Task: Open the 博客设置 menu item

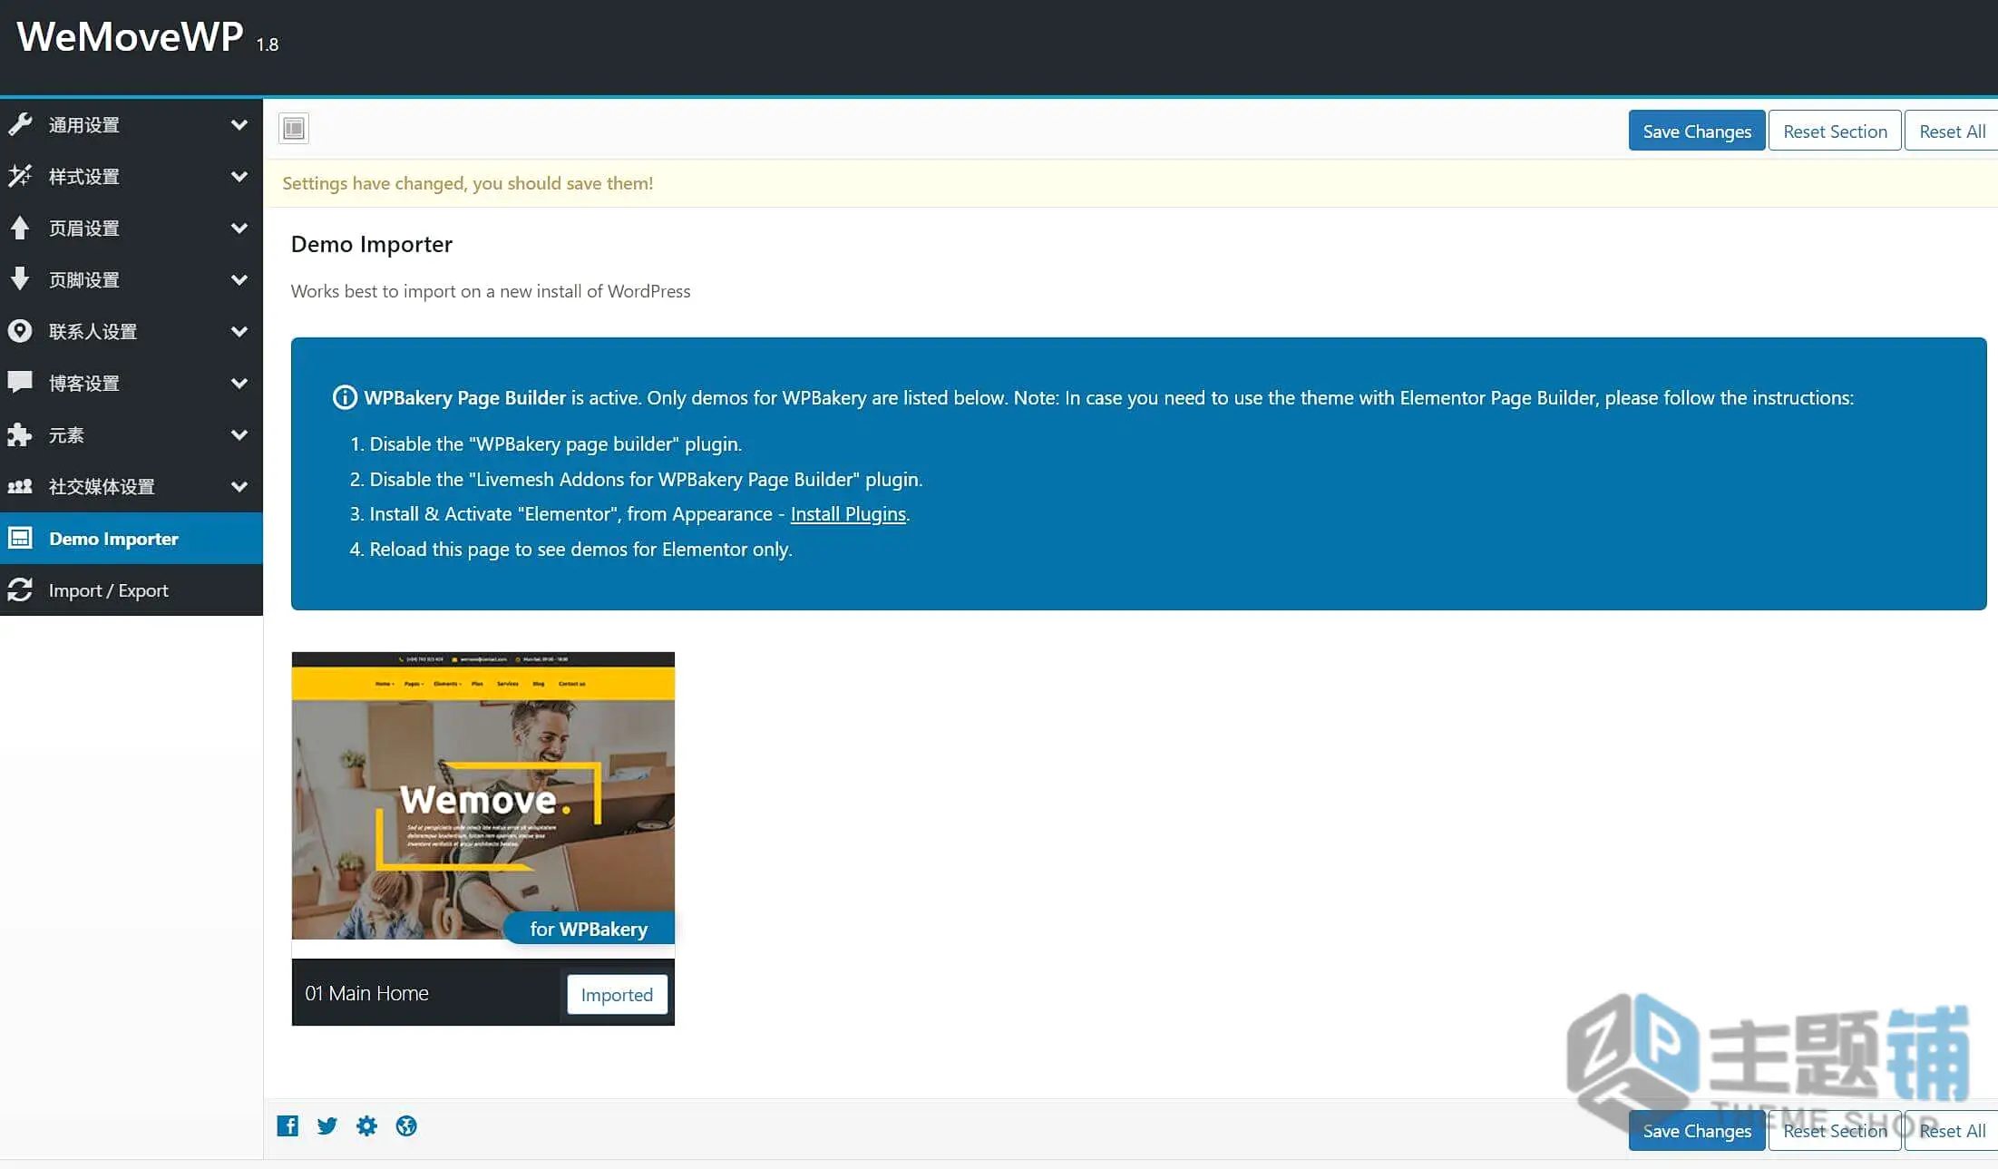Action: (x=132, y=384)
